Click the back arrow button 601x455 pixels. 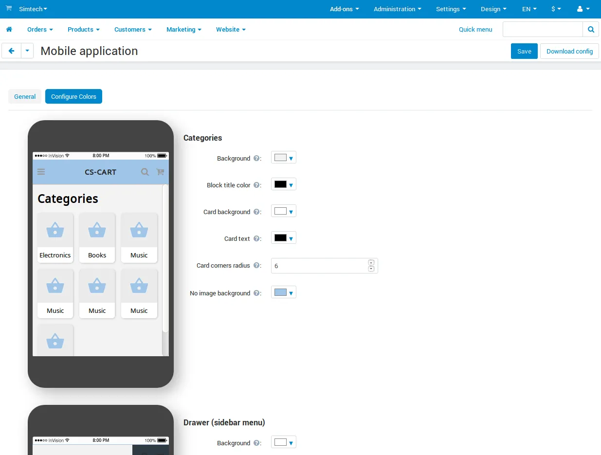tap(12, 51)
